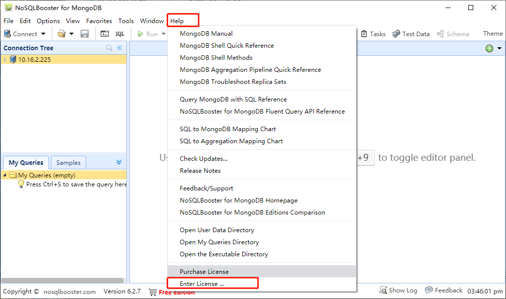Viewport: 506px width, 299px height.
Task: Switch to the My Queries tab
Action: (x=26, y=162)
